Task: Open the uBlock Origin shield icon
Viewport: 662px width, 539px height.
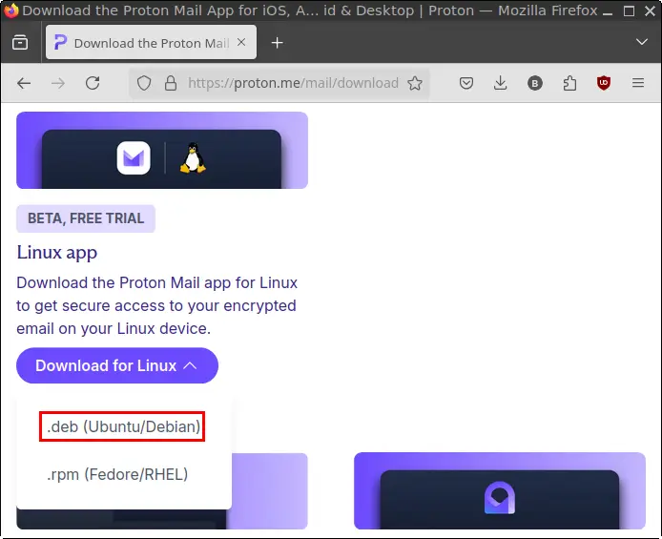Action: (x=604, y=83)
